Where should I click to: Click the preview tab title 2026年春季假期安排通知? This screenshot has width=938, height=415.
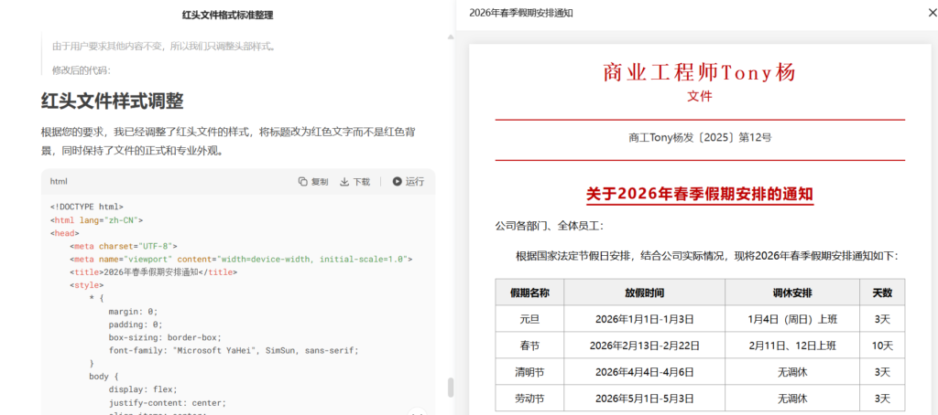(x=520, y=13)
